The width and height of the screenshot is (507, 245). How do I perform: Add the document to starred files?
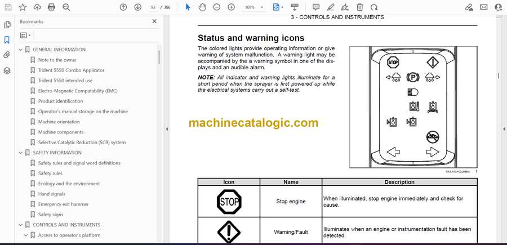pyautogui.click(x=23, y=7)
